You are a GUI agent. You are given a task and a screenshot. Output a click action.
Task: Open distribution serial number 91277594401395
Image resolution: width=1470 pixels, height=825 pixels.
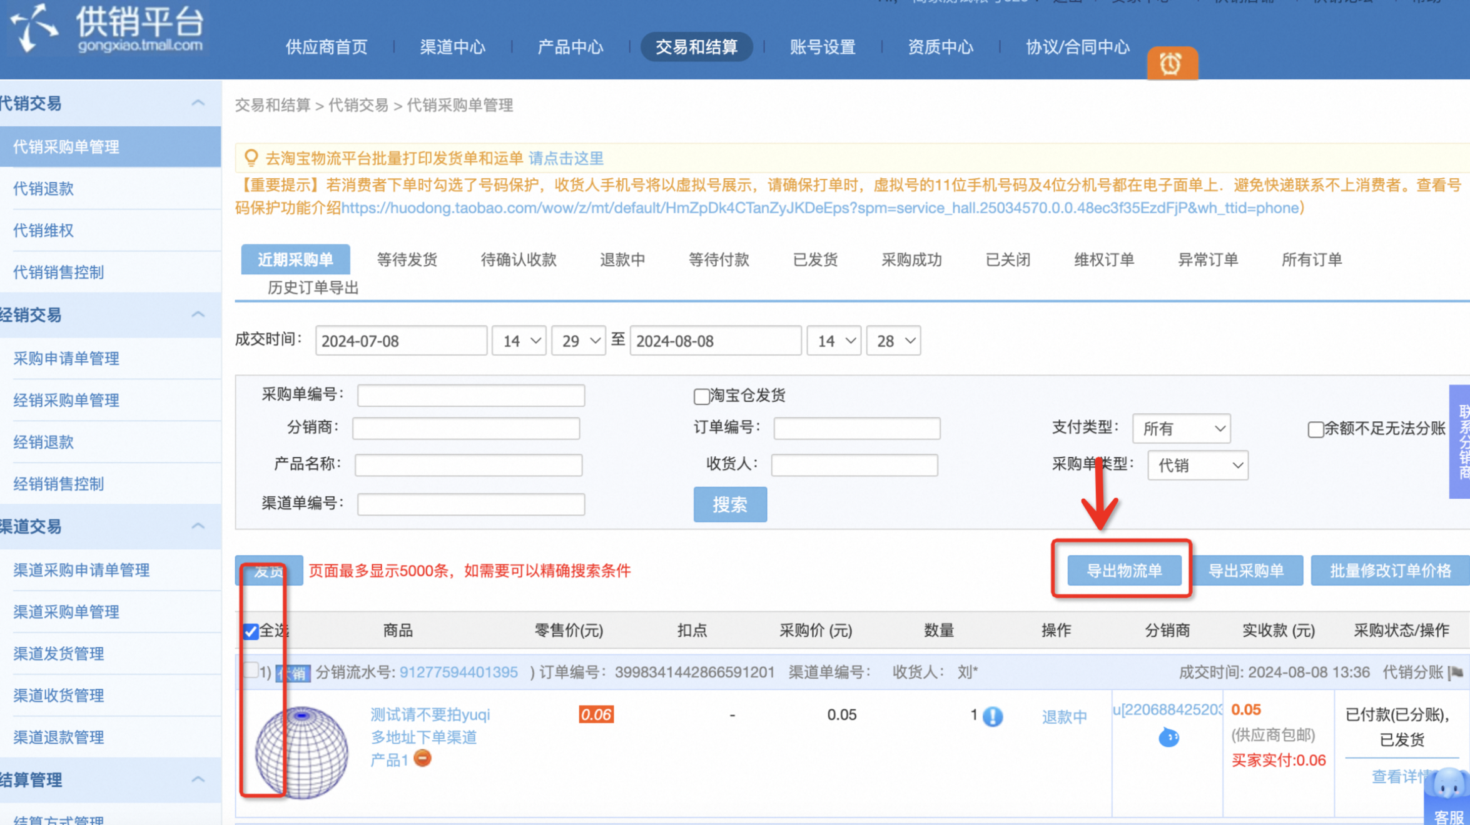[459, 672]
